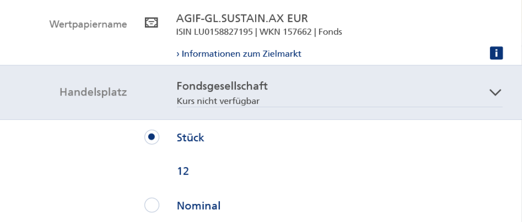Click the Kurs nicht verfügbar status text
The height and width of the screenshot is (222, 522).
click(218, 101)
